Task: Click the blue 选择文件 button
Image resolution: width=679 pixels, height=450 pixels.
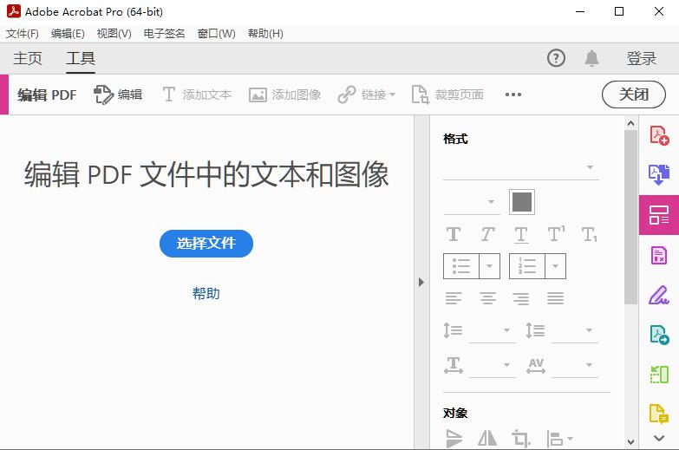Action: coord(206,244)
